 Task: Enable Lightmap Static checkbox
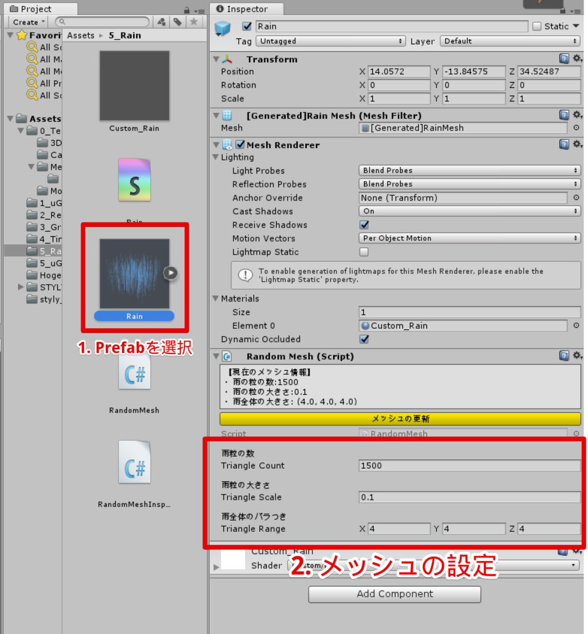(x=364, y=252)
